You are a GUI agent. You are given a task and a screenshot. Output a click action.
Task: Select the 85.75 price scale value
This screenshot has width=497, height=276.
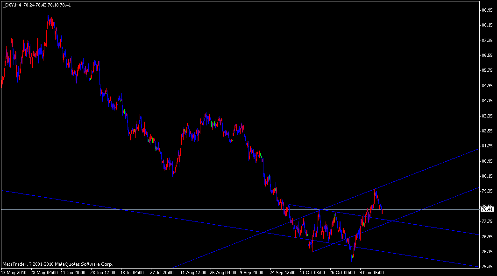pos(487,70)
